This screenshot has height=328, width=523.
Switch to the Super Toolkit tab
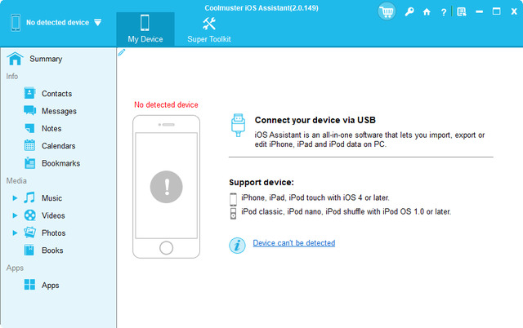[x=208, y=28]
